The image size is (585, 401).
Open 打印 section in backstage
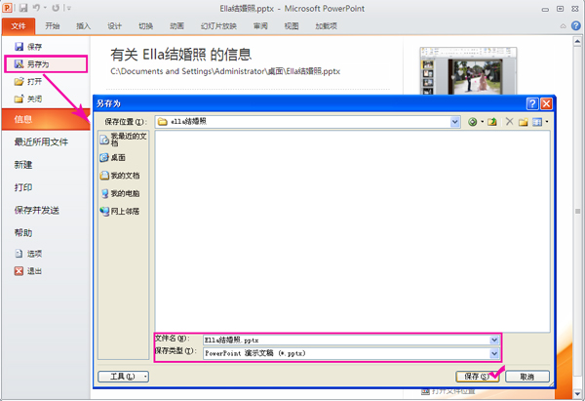[x=23, y=187]
